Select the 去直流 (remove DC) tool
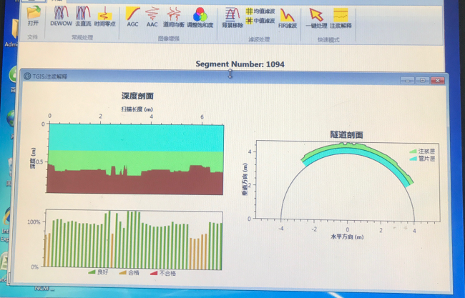465x298 pixels. pos(83,15)
